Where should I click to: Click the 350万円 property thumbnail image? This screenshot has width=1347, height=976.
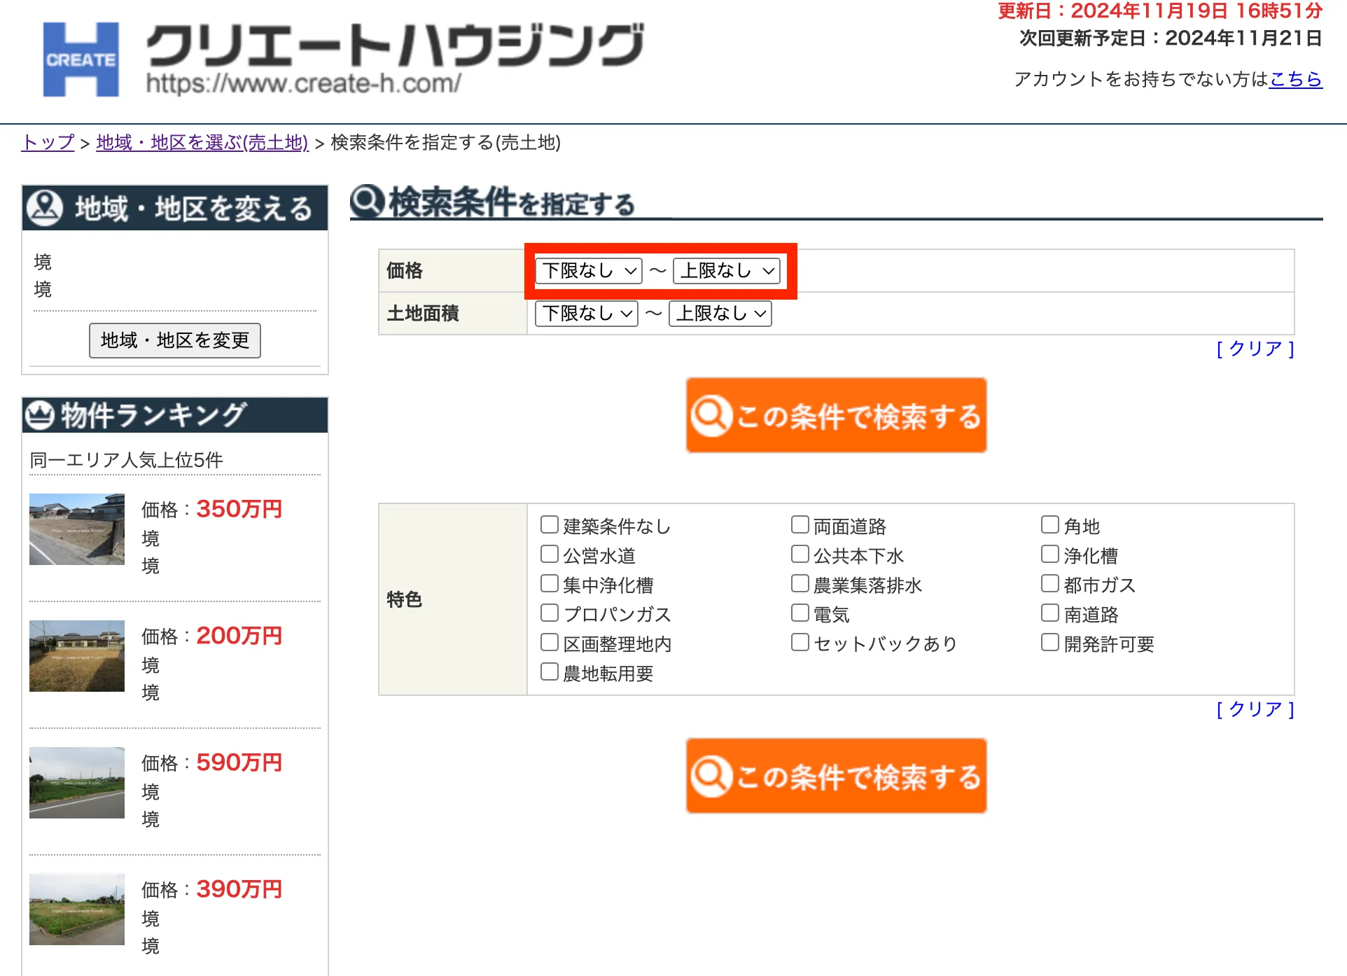76,529
